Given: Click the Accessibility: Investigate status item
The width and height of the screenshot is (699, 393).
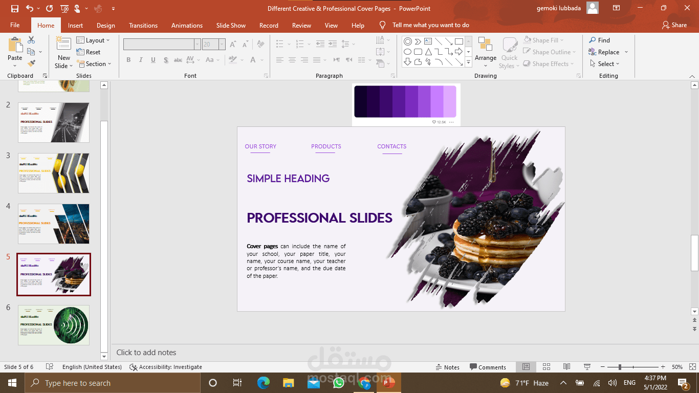Looking at the screenshot, I should [166, 367].
